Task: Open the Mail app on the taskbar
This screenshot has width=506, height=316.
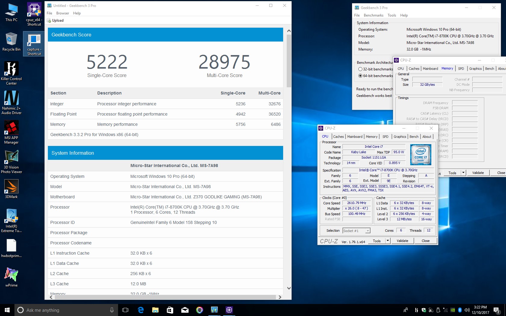Action: [x=185, y=310]
